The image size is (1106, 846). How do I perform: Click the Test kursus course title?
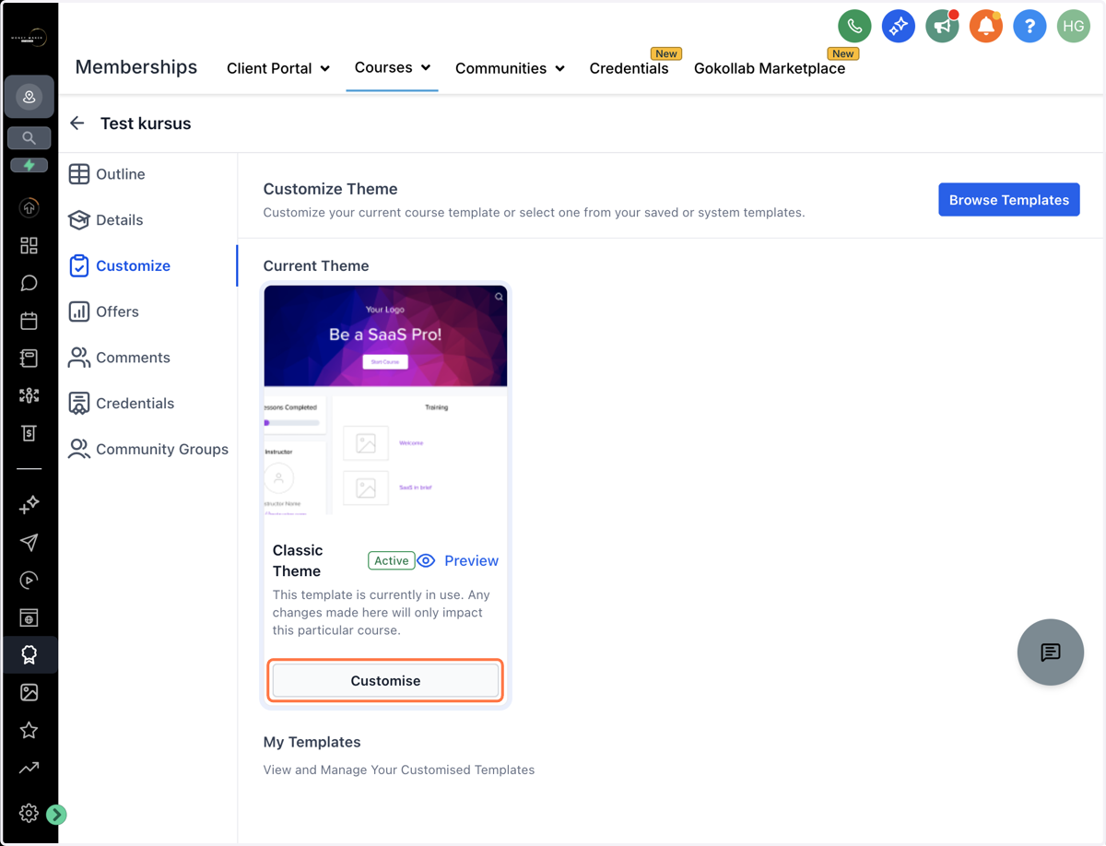pyautogui.click(x=146, y=123)
